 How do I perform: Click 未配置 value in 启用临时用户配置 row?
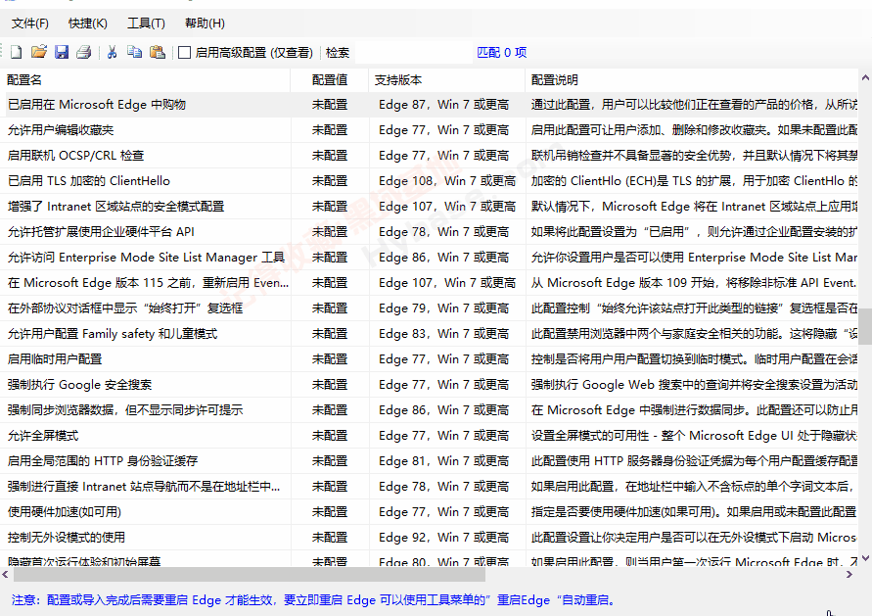(x=330, y=359)
